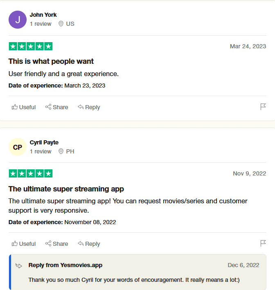Flag Cyril Payte's review

263,243
